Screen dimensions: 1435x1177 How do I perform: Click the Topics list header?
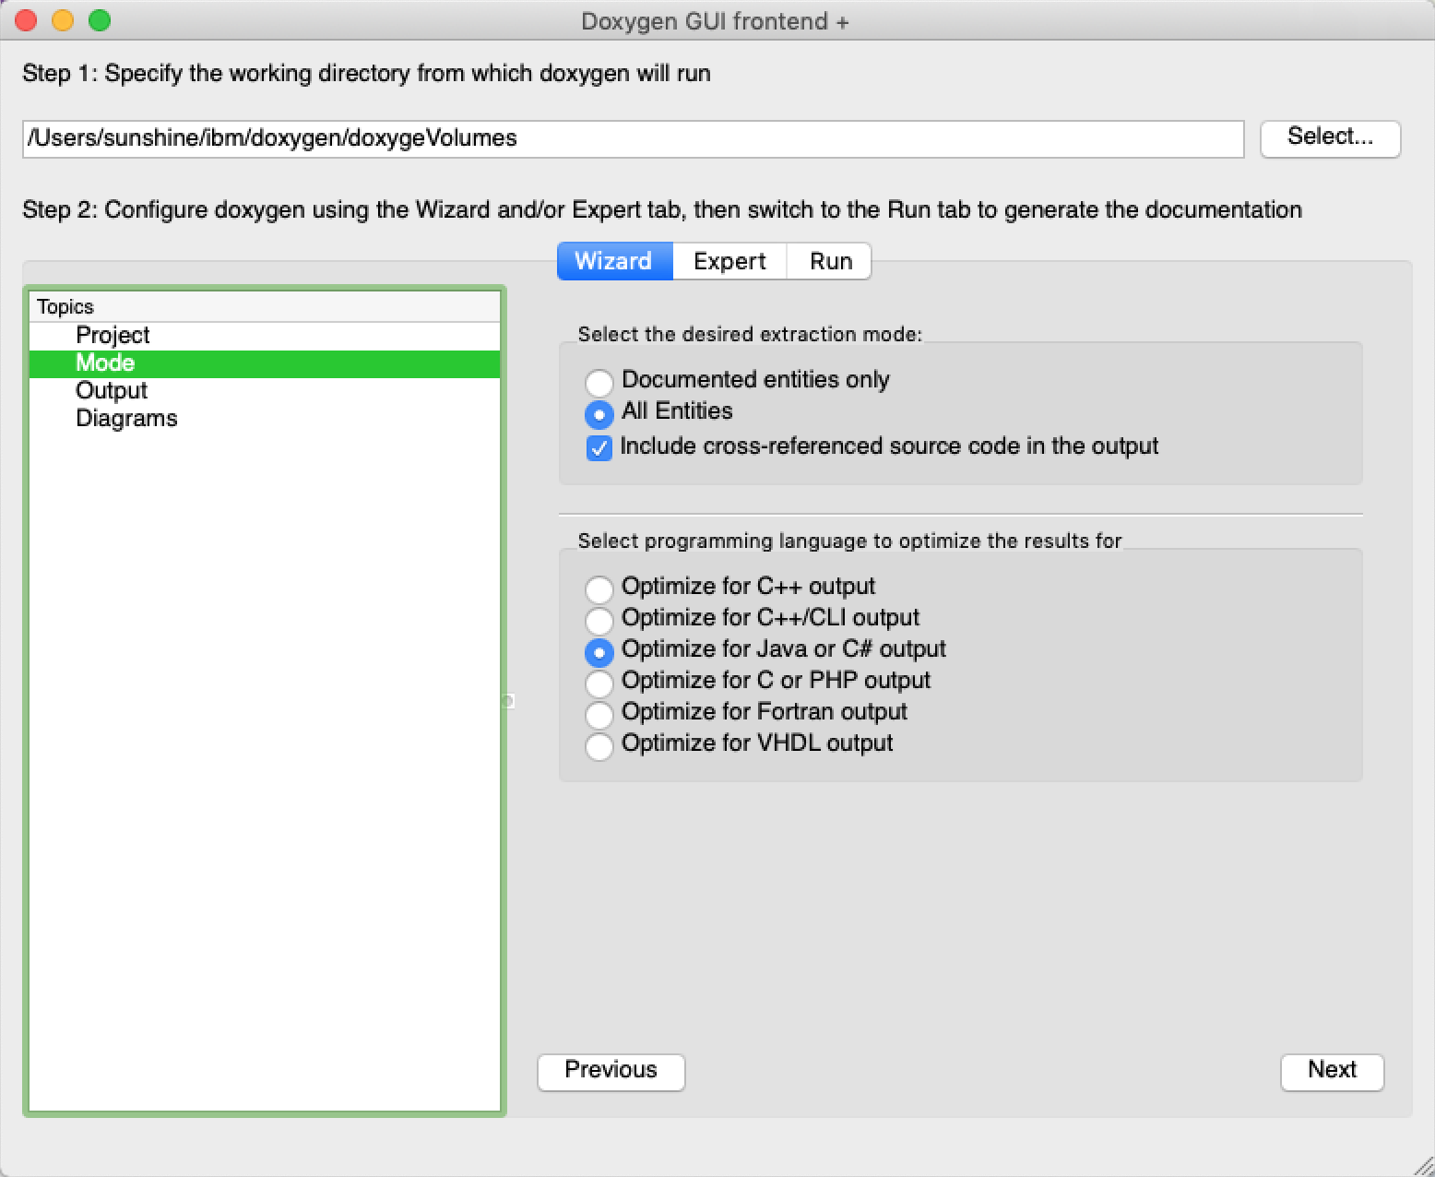pyautogui.click(x=265, y=307)
